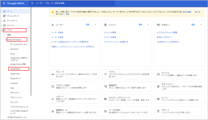Screen dimensions: 208x120
Task: Focus the search users and groups field
Action: [x=72, y=3]
